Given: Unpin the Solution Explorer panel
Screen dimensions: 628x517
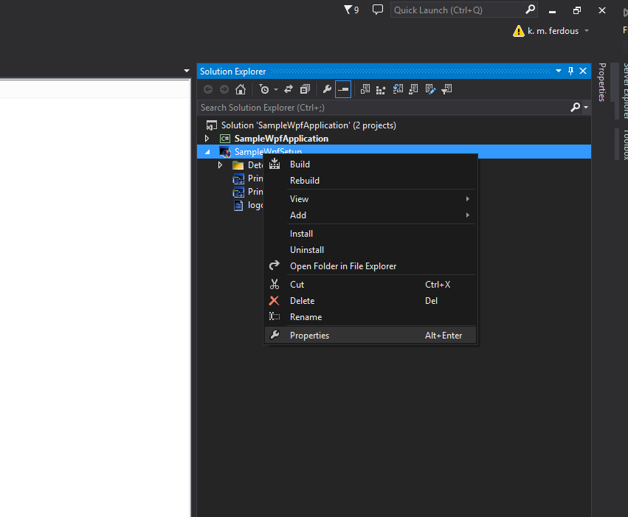Looking at the screenshot, I should tap(569, 71).
